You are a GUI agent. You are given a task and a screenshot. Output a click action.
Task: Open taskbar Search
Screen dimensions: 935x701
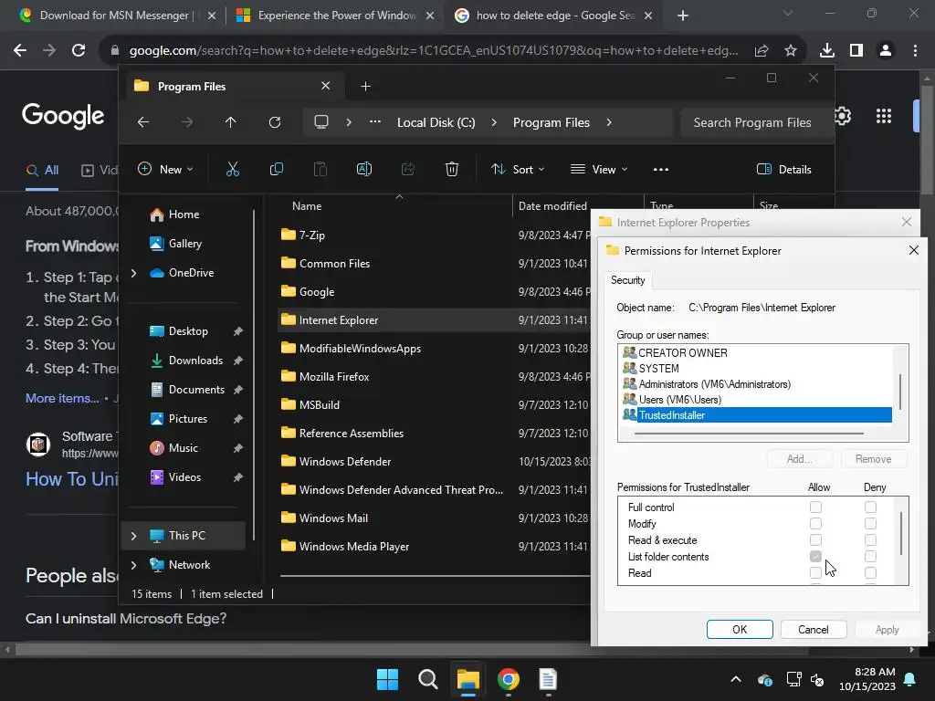click(x=427, y=679)
